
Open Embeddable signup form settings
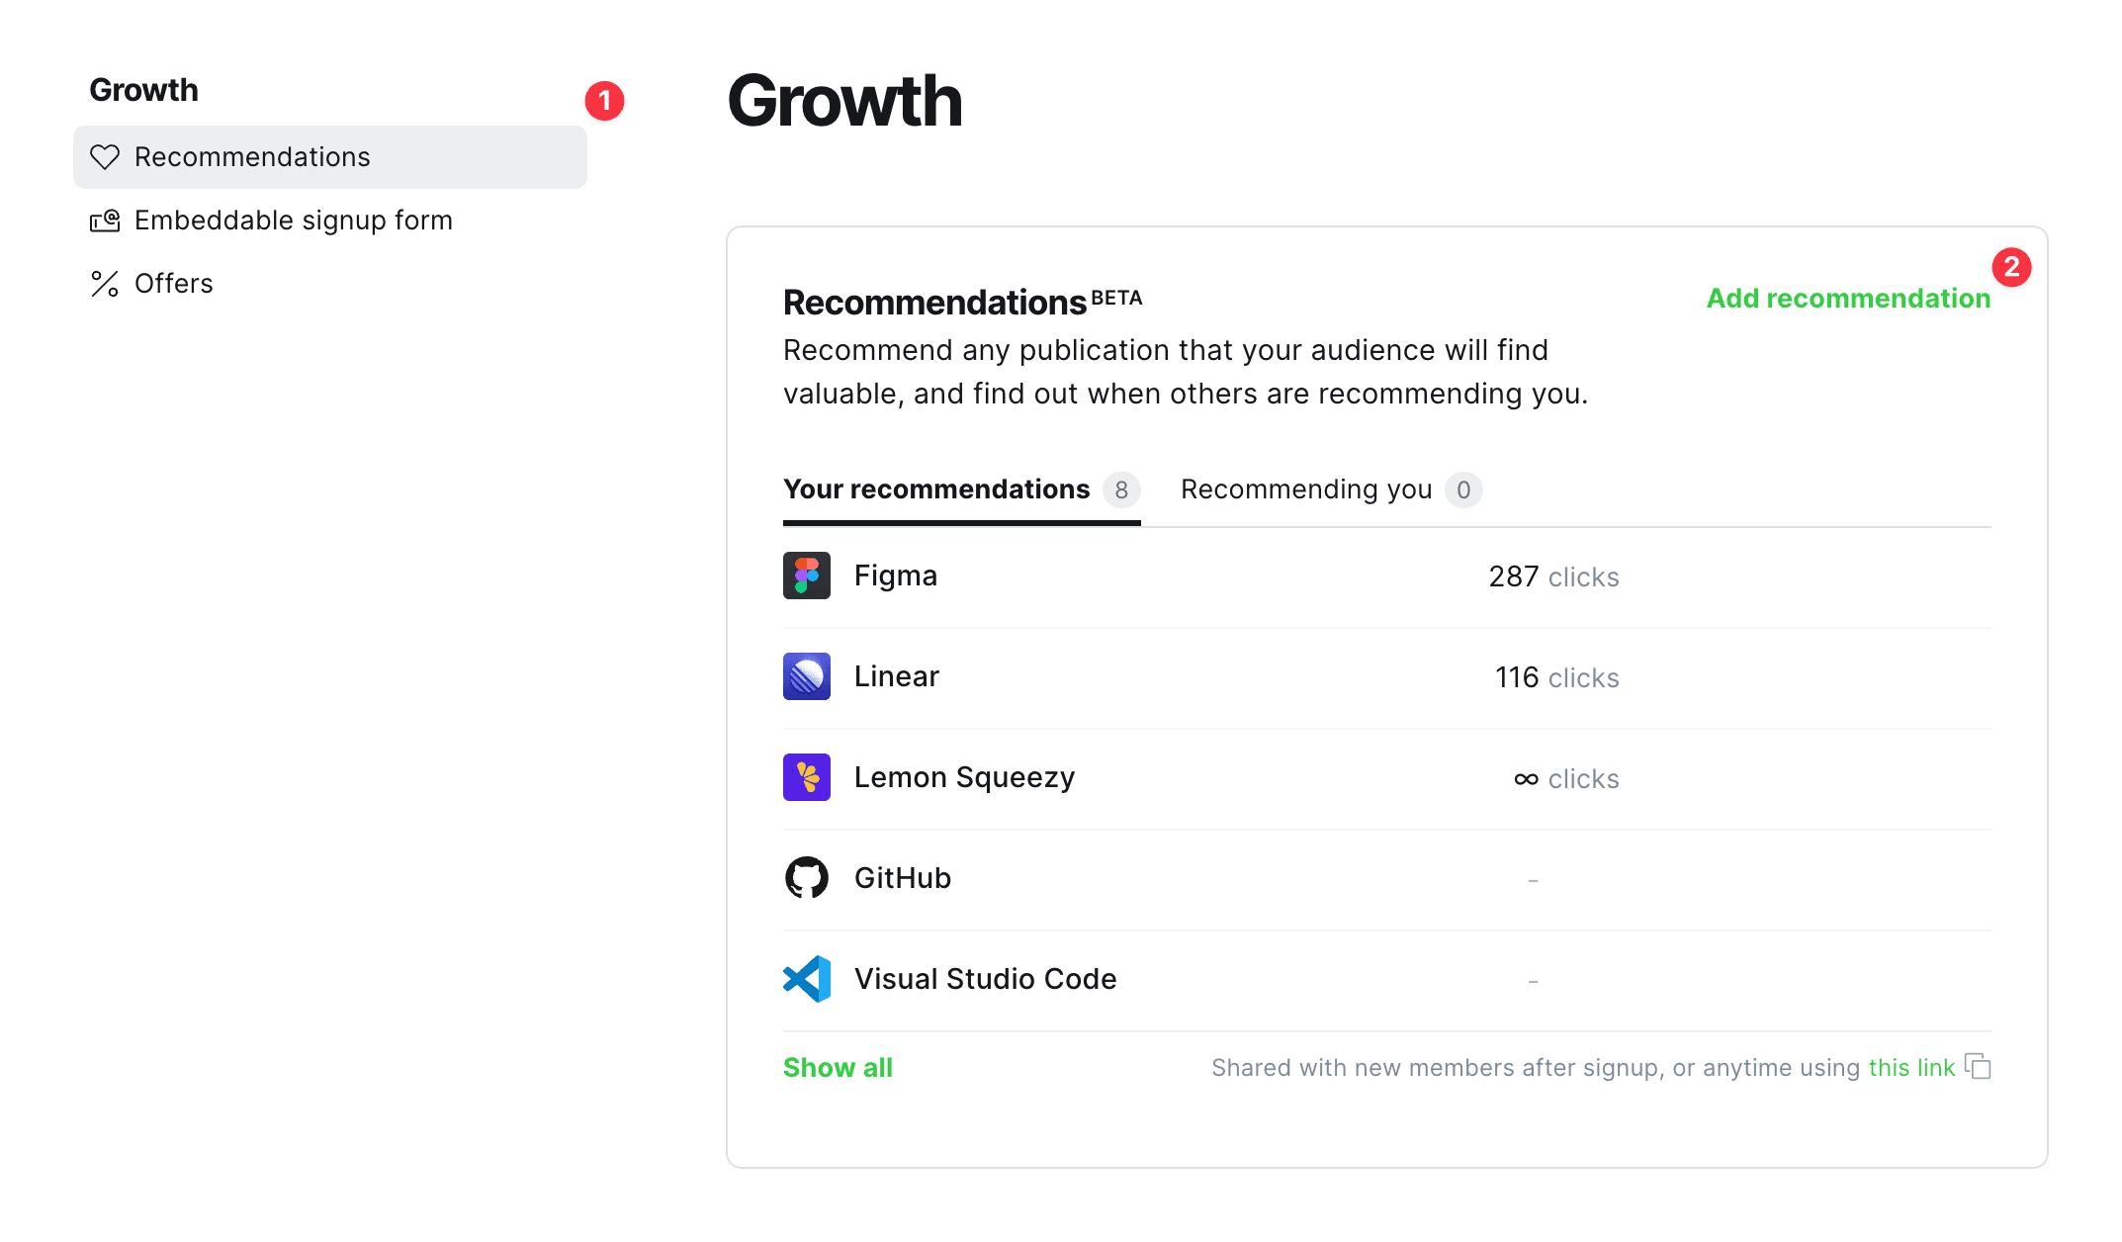point(294,220)
